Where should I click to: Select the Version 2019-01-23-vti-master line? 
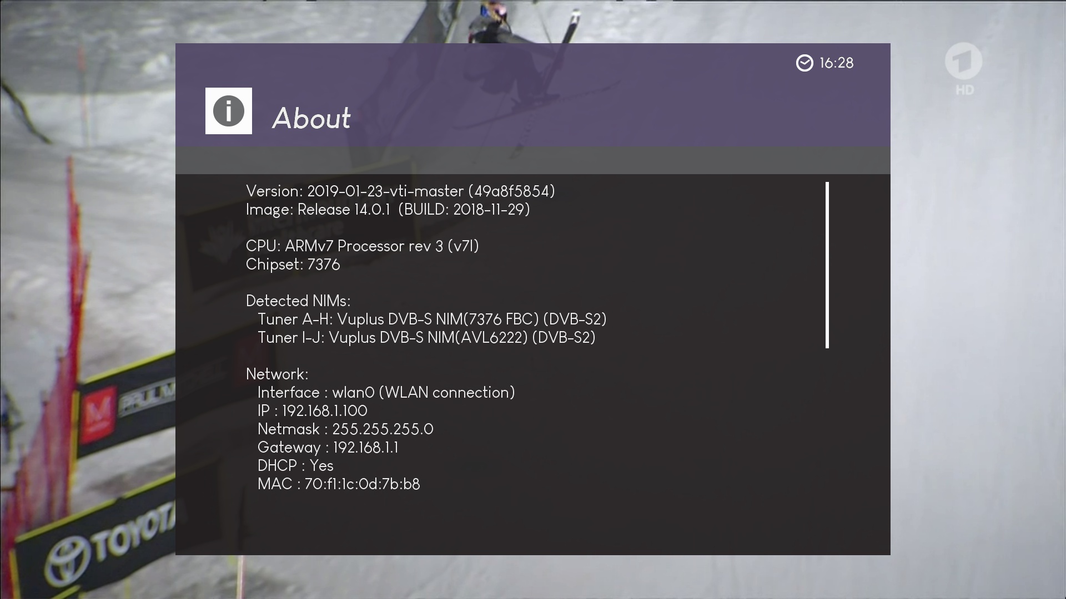(400, 191)
